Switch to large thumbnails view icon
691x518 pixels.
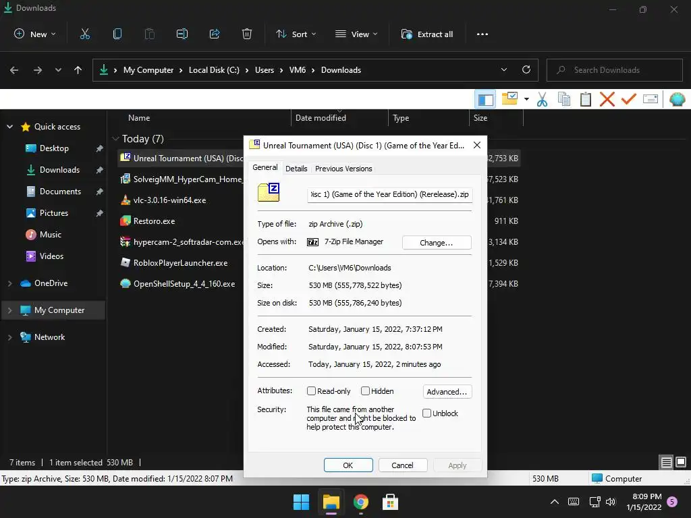click(x=680, y=462)
